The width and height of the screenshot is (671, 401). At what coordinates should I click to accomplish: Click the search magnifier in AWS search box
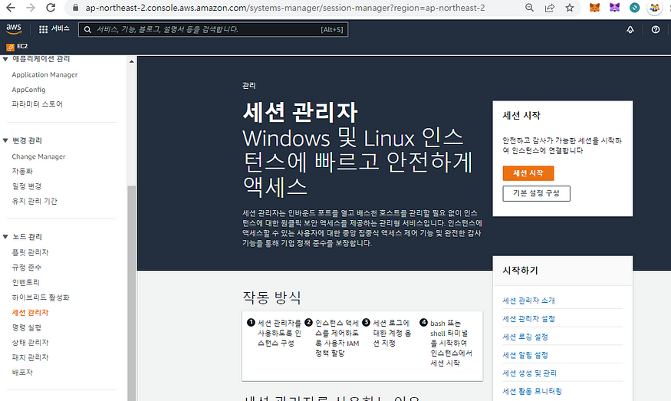tap(87, 30)
